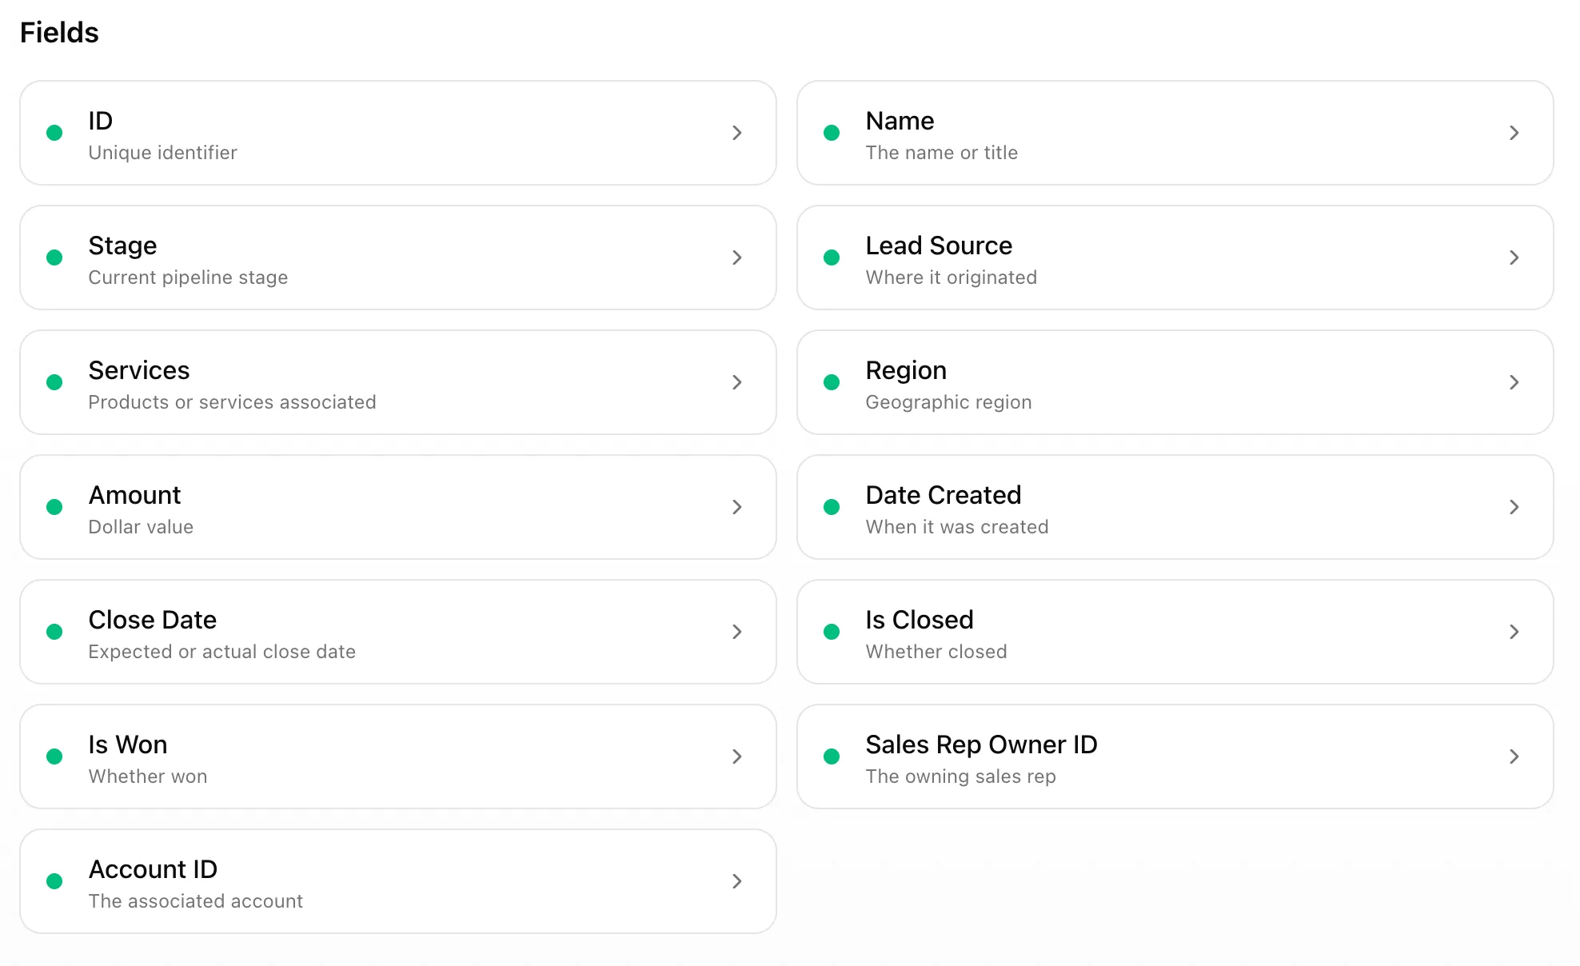Click 'The associated account' description
This screenshot has height=966, width=1580.
[x=195, y=901]
